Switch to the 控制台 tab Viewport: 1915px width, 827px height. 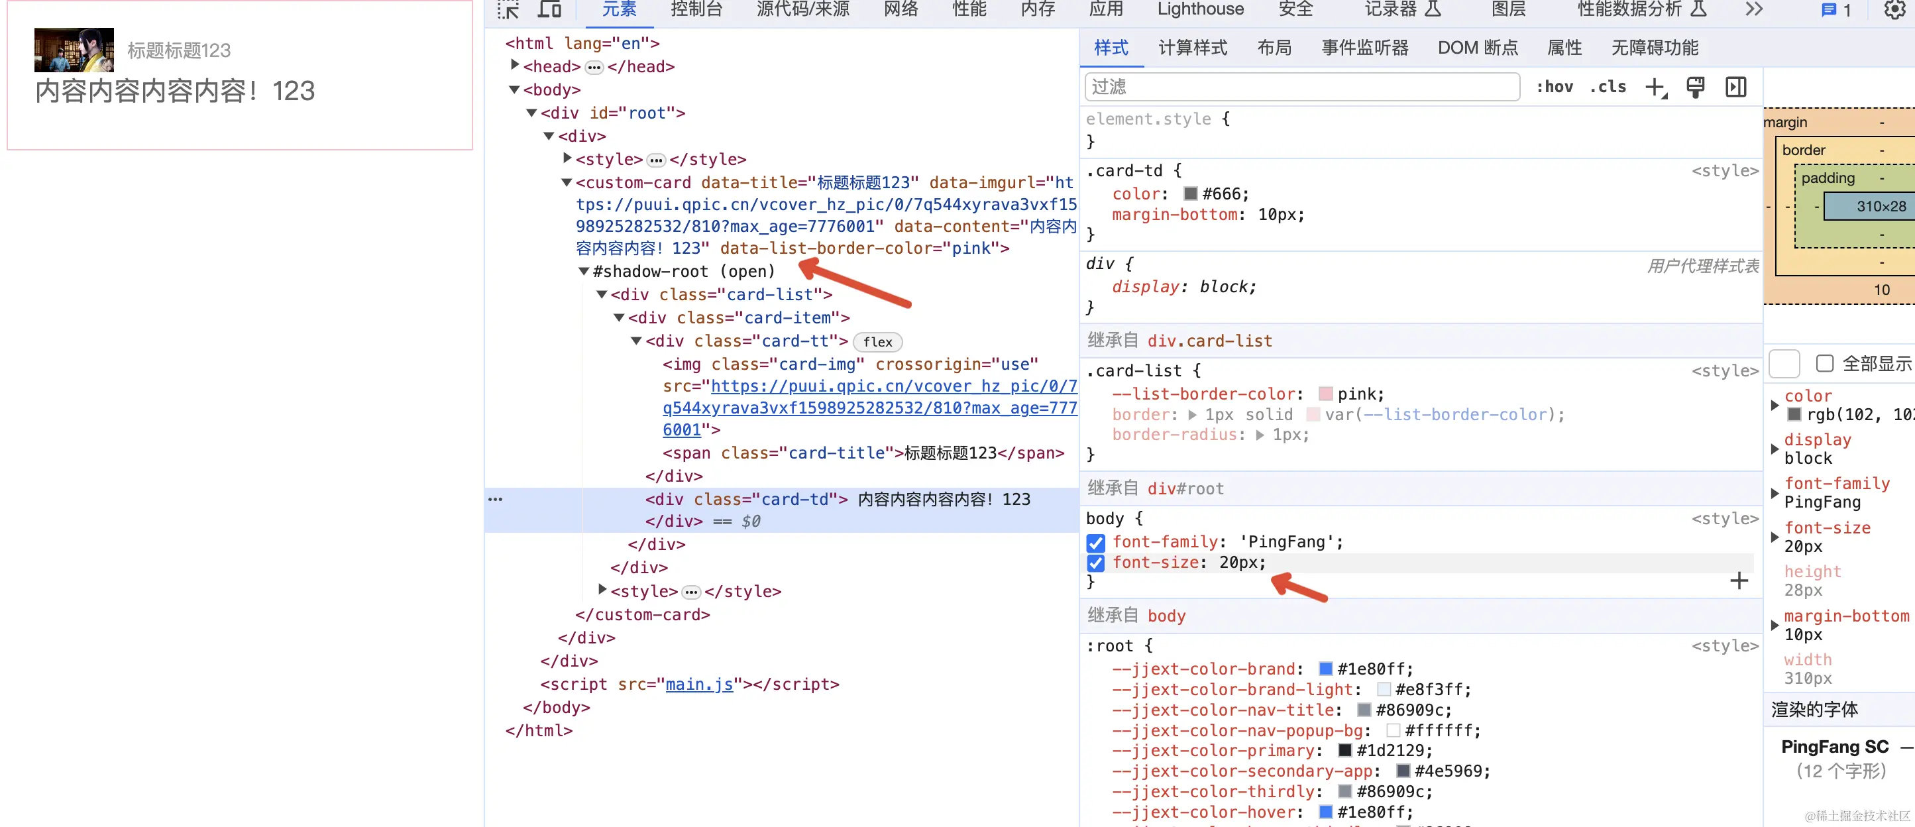(696, 10)
